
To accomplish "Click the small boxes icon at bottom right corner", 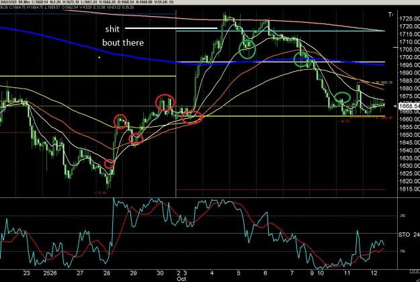I will 415,271.
